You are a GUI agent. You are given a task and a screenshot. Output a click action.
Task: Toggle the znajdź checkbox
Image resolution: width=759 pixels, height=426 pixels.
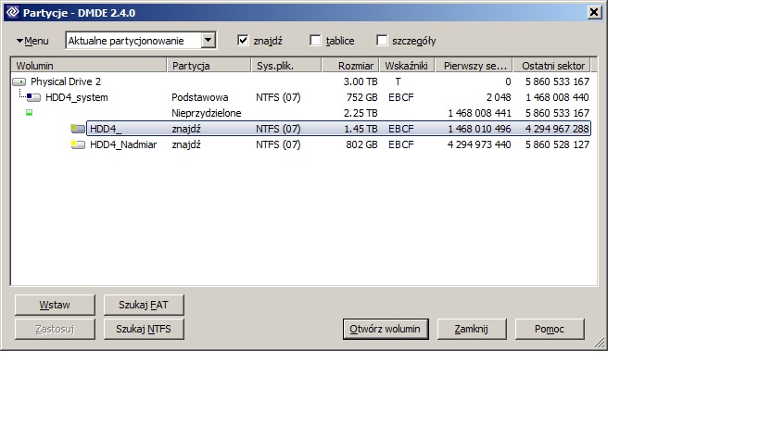tap(243, 41)
